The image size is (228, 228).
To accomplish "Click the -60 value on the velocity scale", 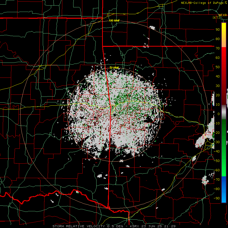I will 217,170.
